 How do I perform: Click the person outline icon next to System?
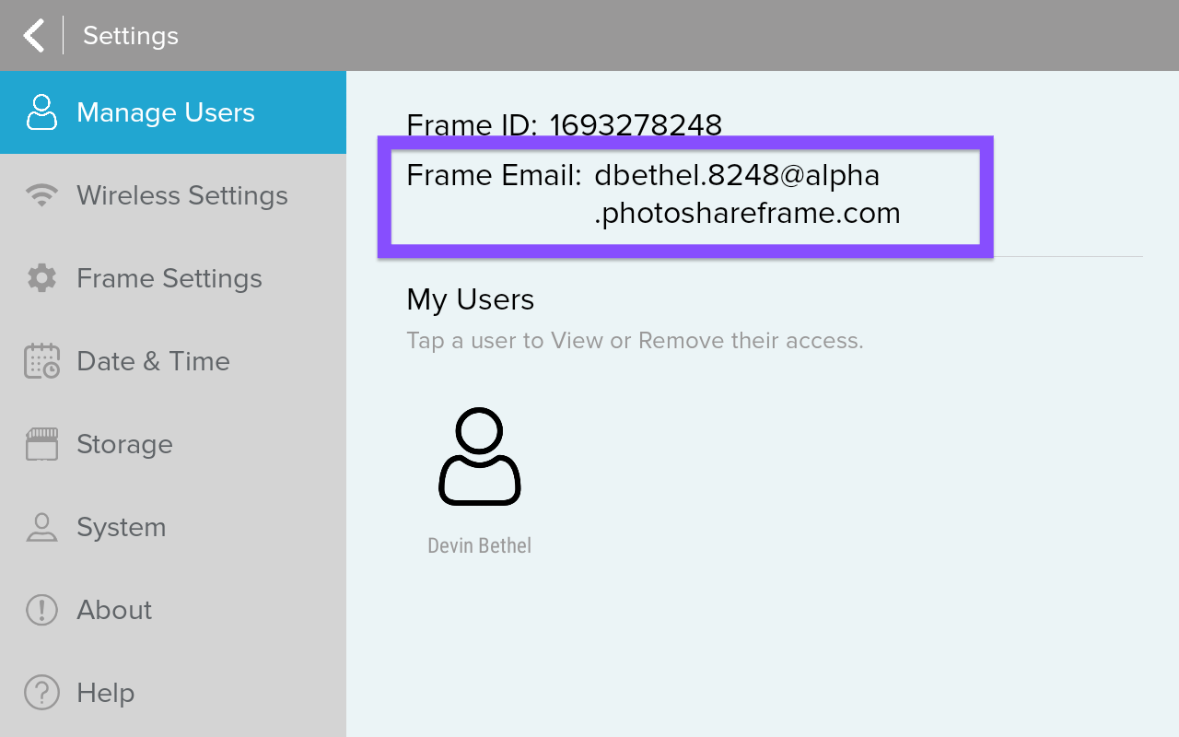coord(41,527)
